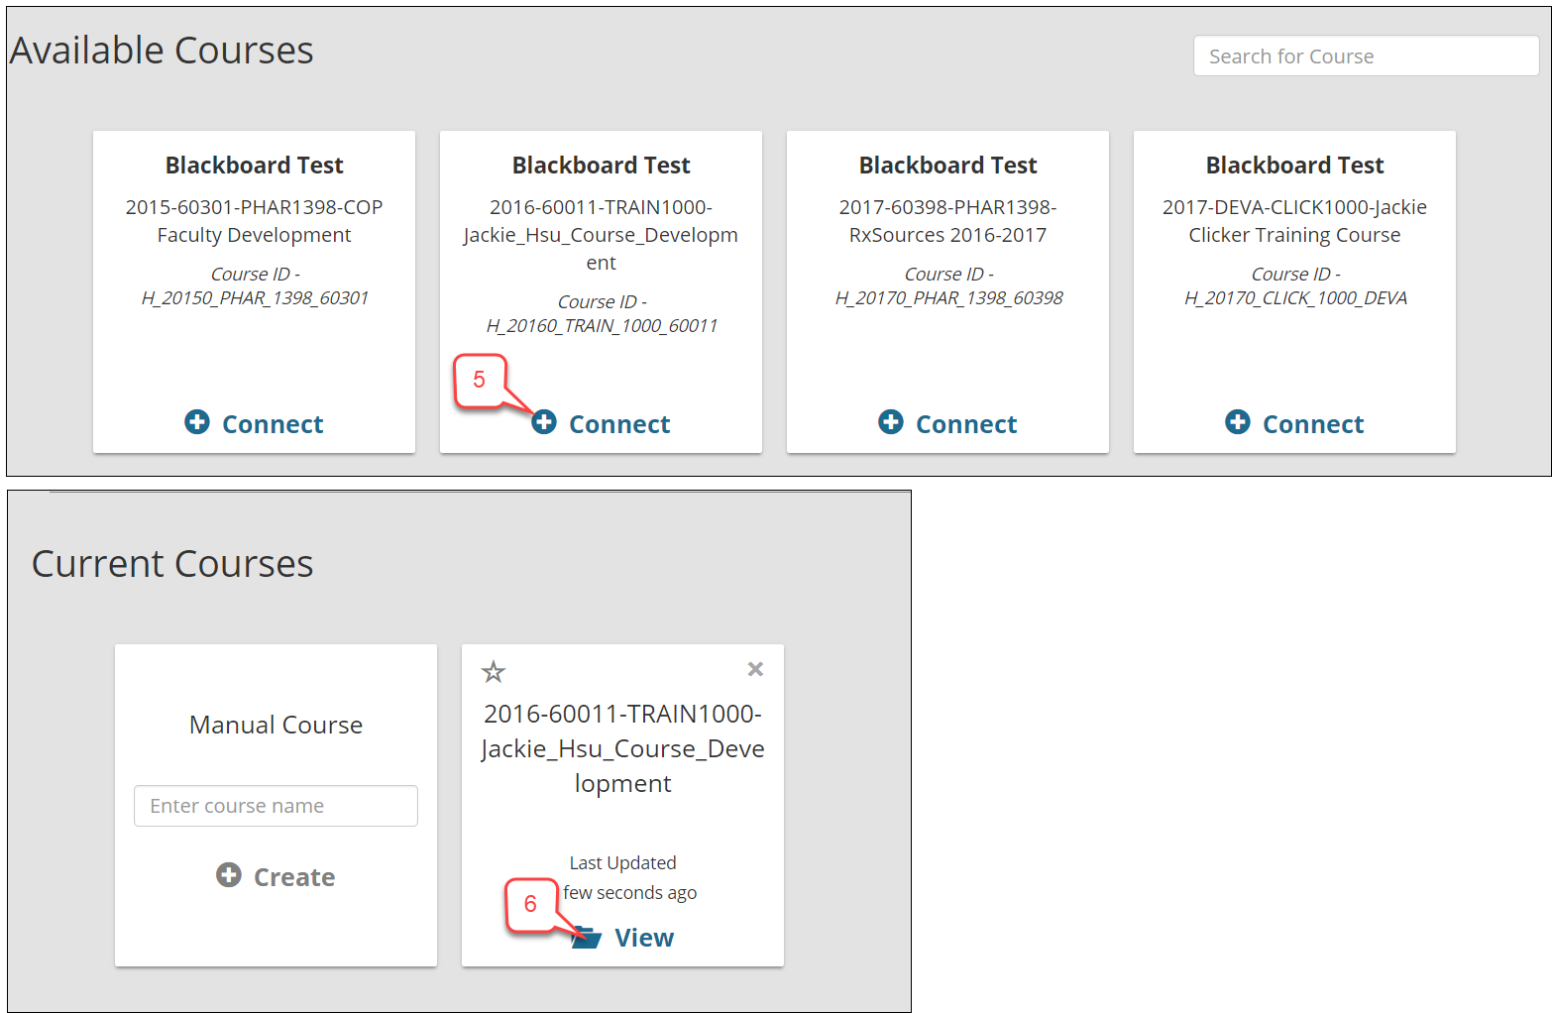Viewport: 1552px width, 1013px height.
Task: Click the 'few seconds ago' timestamp
Action: pyautogui.click(x=630, y=893)
